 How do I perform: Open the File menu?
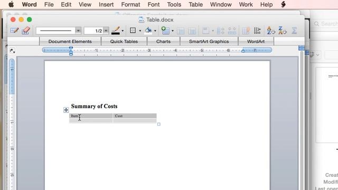pyautogui.click(x=49, y=5)
